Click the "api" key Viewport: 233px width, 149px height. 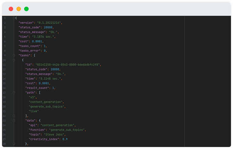pyautogui.click(x=33, y=125)
